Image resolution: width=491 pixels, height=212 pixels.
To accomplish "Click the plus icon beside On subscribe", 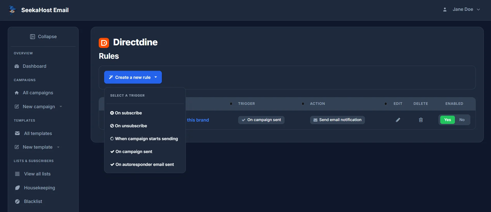I will (112, 113).
